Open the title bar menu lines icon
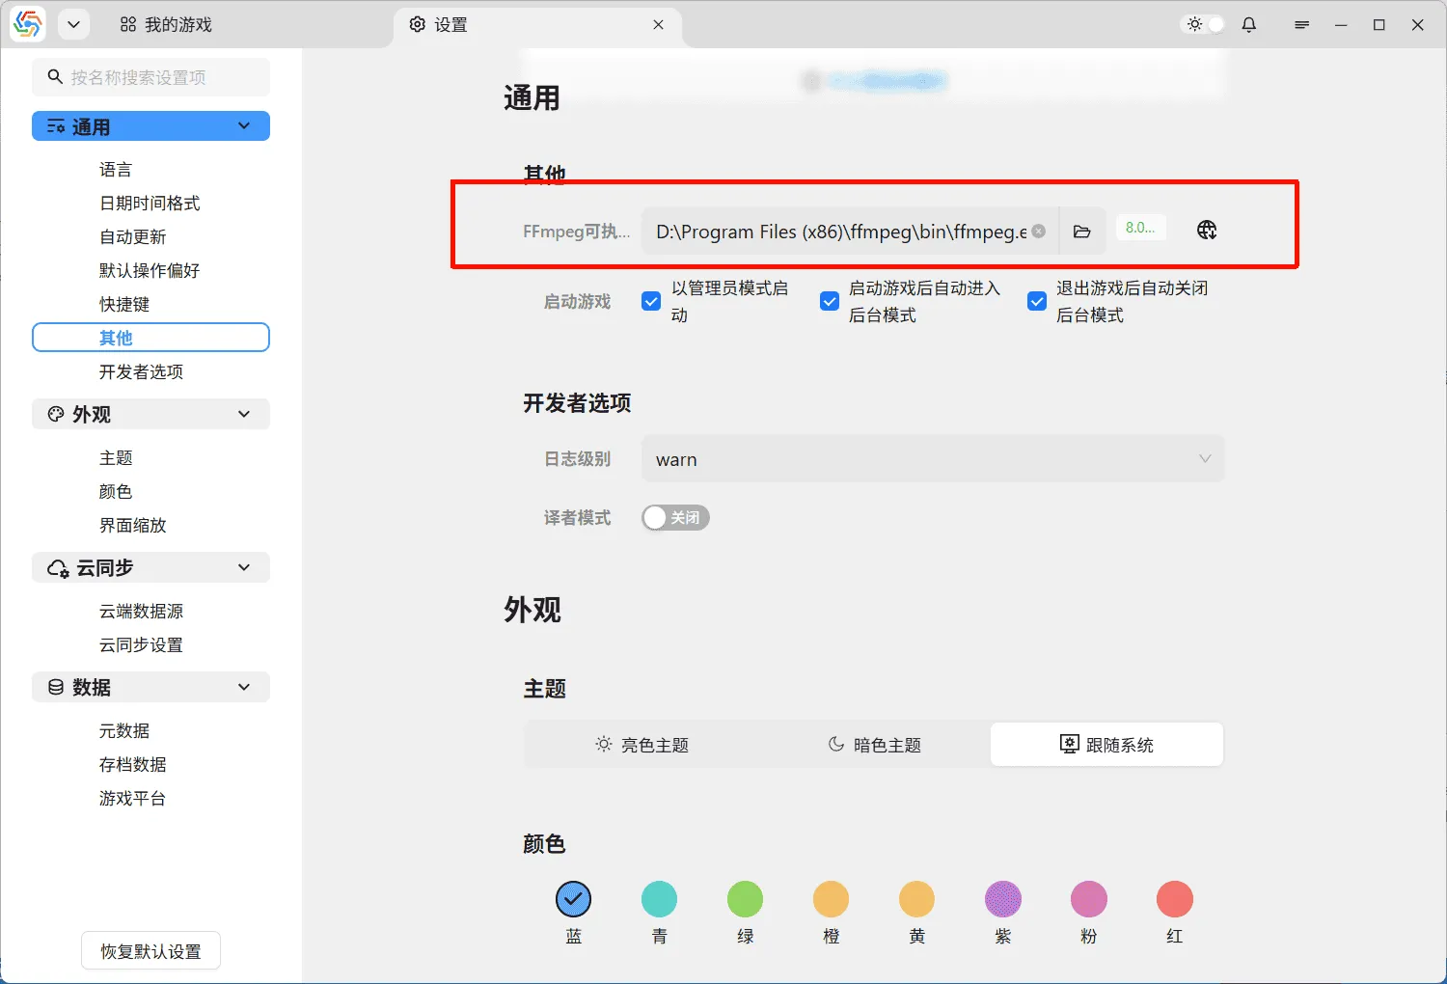 click(x=1301, y=25)
